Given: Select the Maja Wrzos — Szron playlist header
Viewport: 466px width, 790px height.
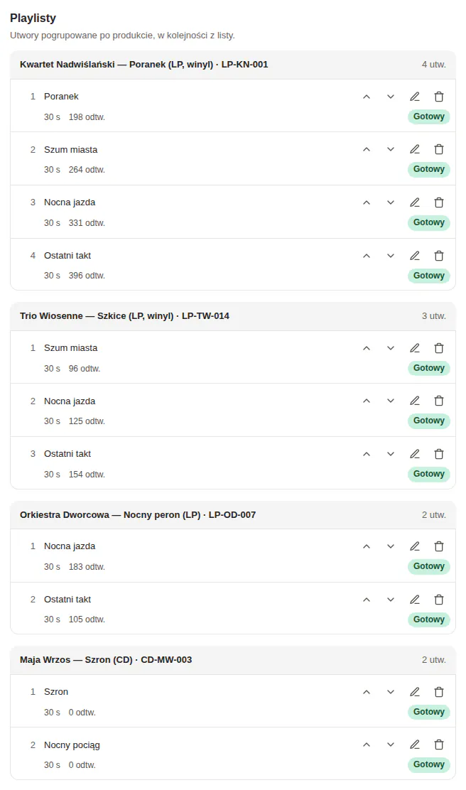Looking at the screenshot, I should click(x=233, y=660).
